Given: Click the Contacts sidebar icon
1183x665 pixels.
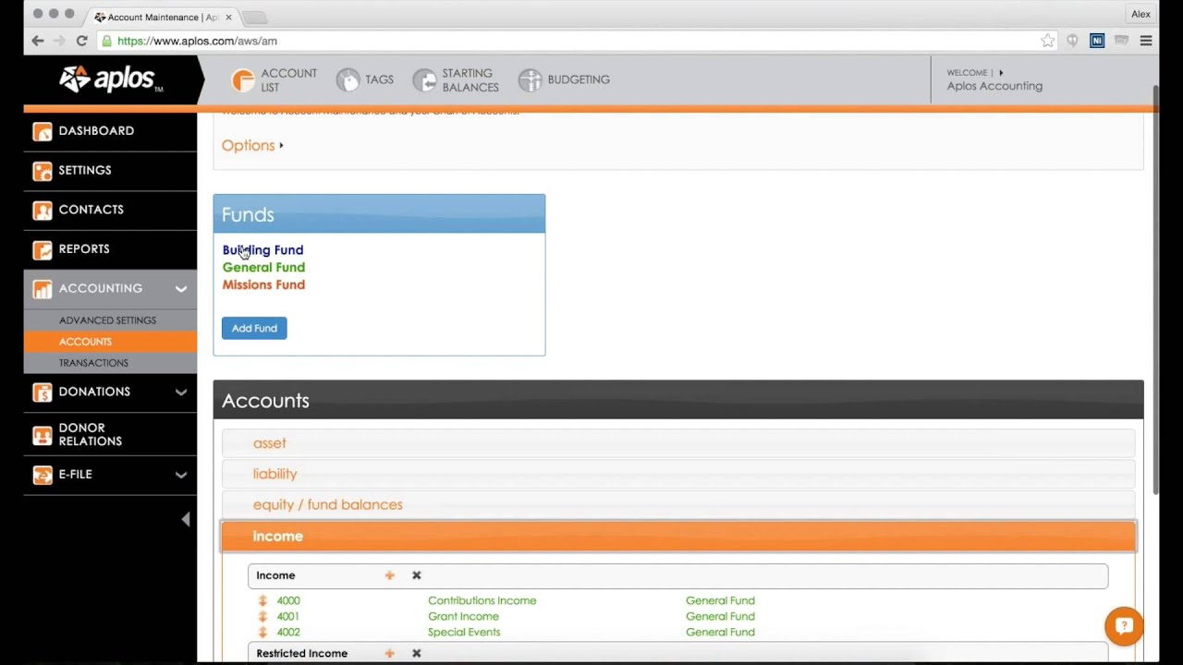Looking at the screenshot, I should coord(43,210).
